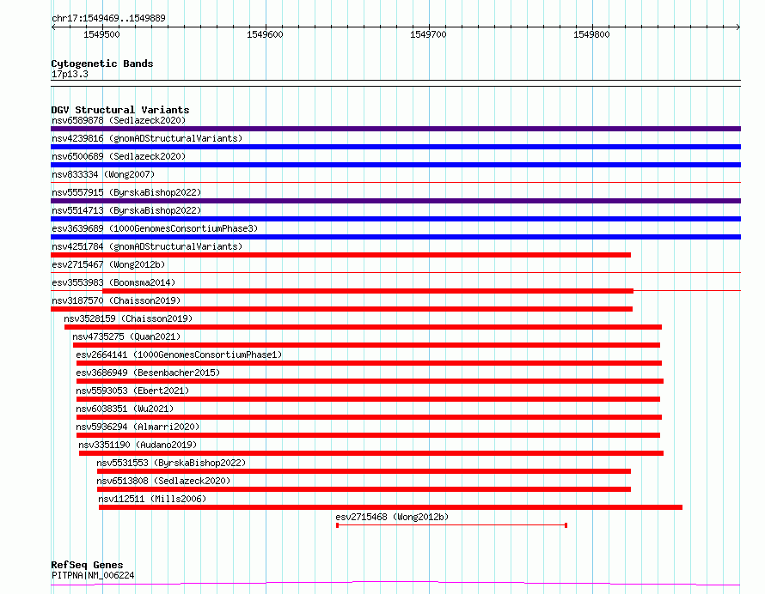This screenshot has height=594, width=765.
Task: Click the Cytogenetic Bands track title
Action: (x=102, y=64)
